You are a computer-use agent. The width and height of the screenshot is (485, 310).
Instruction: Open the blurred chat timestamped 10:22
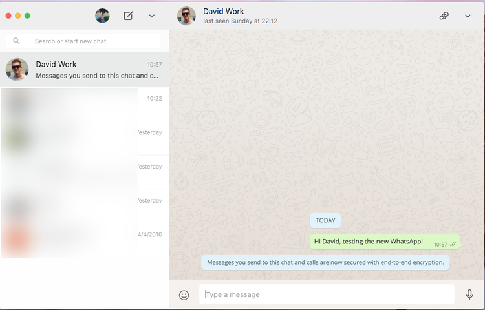pyautogui.click(x=84, y=103)
